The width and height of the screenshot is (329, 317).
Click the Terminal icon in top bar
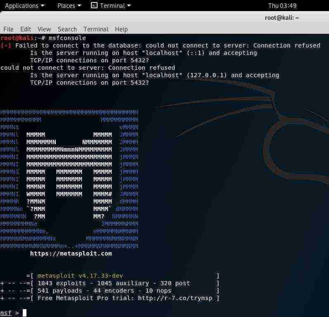point(94,5)
